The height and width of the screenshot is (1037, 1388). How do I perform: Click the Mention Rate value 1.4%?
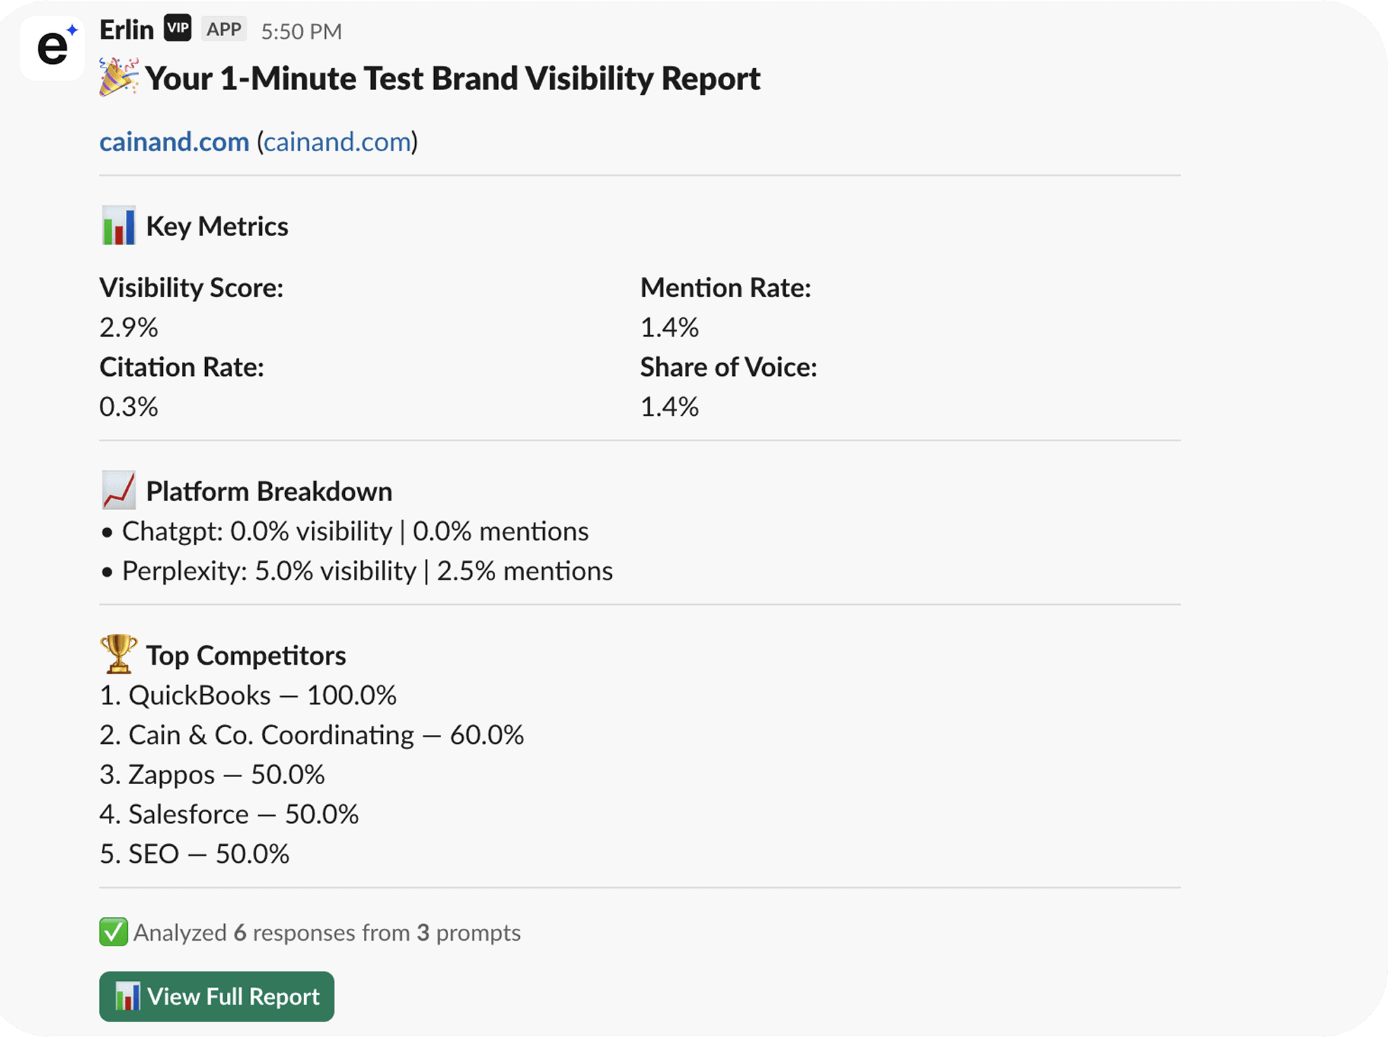coord(669,327)
